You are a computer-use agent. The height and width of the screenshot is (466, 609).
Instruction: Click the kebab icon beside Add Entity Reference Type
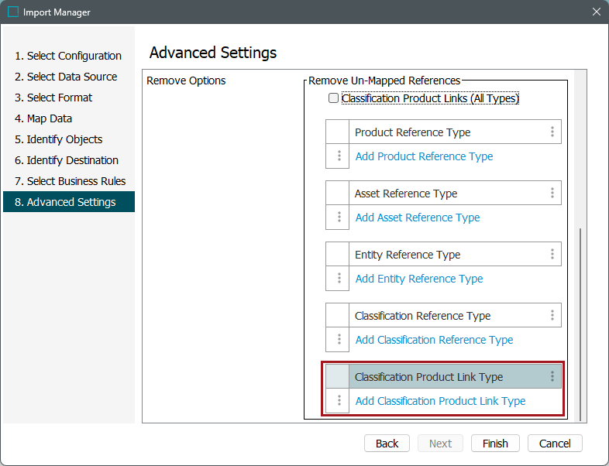(x=339, y=279)
